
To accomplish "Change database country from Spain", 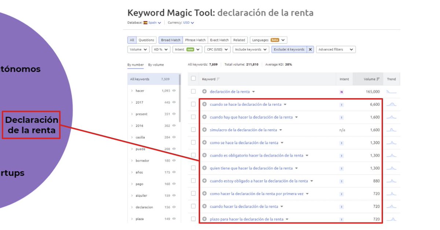I will (155, 23).
